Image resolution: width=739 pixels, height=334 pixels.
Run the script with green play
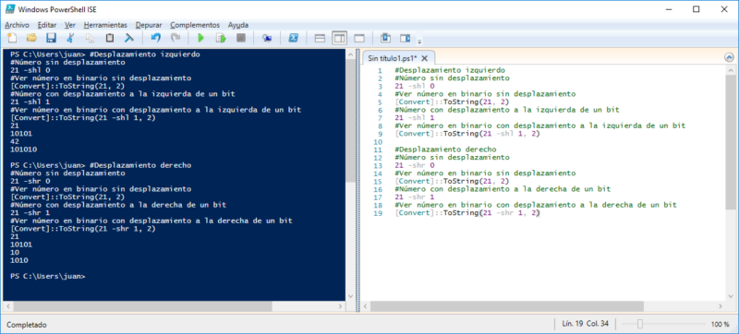tap(200, 38)
